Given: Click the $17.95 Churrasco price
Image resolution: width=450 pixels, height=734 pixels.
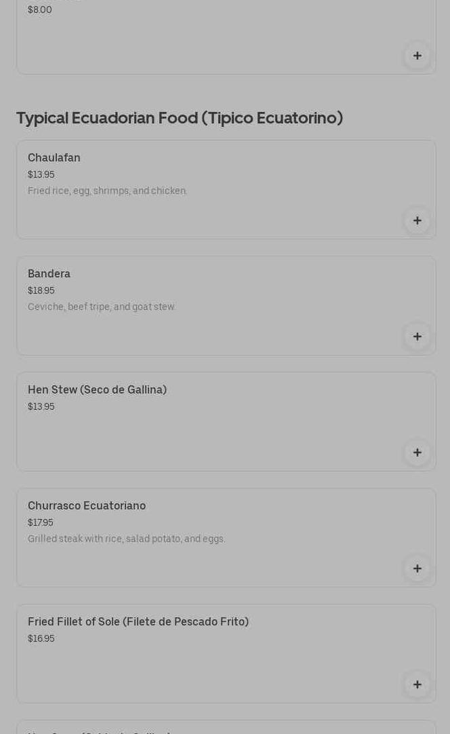Looking at the screenshot, I should pyautogui.click(x=41, y=523).
